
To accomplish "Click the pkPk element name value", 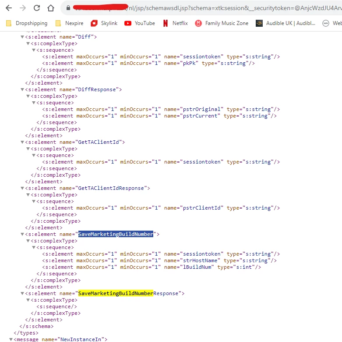I will [189, 63].
